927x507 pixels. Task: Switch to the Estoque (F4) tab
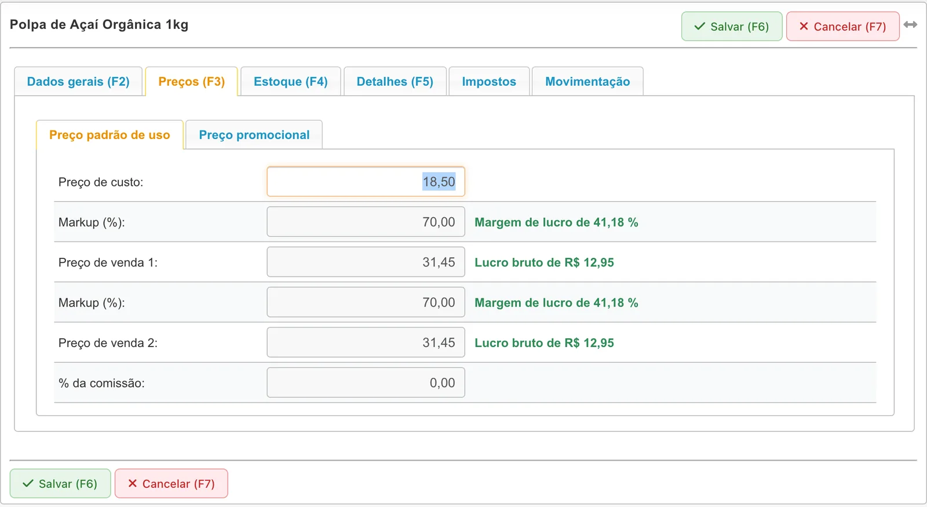pos(290,82)
